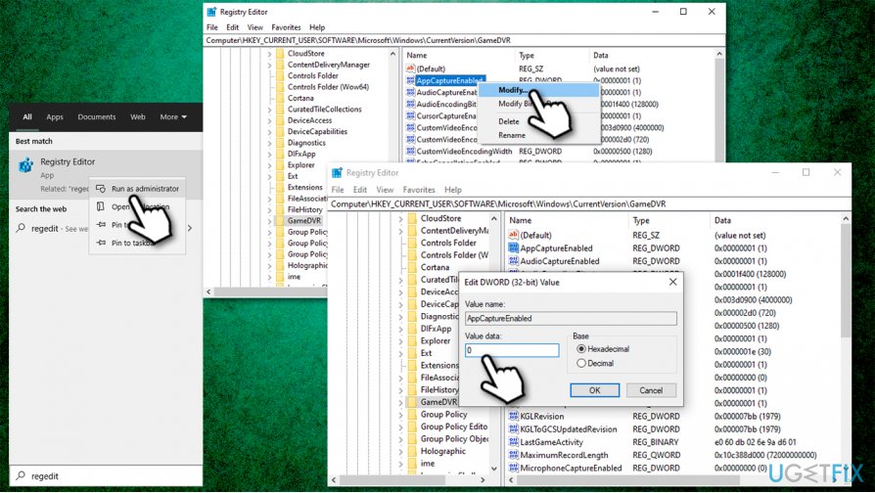
Task: Open Favorites menu in front Registry Editor
Action: (x=419, y=190)
